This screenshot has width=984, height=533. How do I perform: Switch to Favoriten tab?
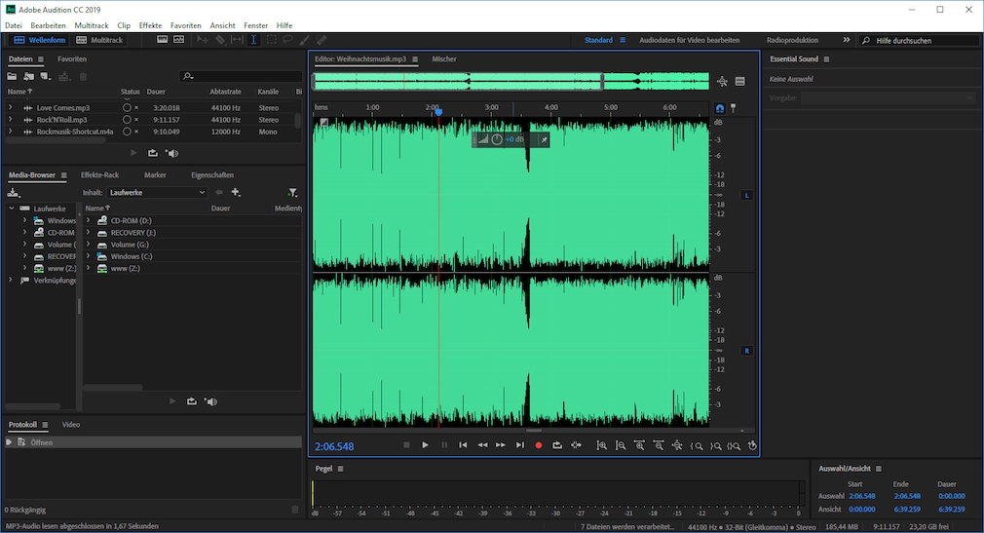point(71,59)
